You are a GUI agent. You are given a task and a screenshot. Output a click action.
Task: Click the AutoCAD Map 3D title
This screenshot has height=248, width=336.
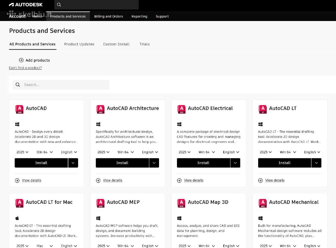click(208, 202)
